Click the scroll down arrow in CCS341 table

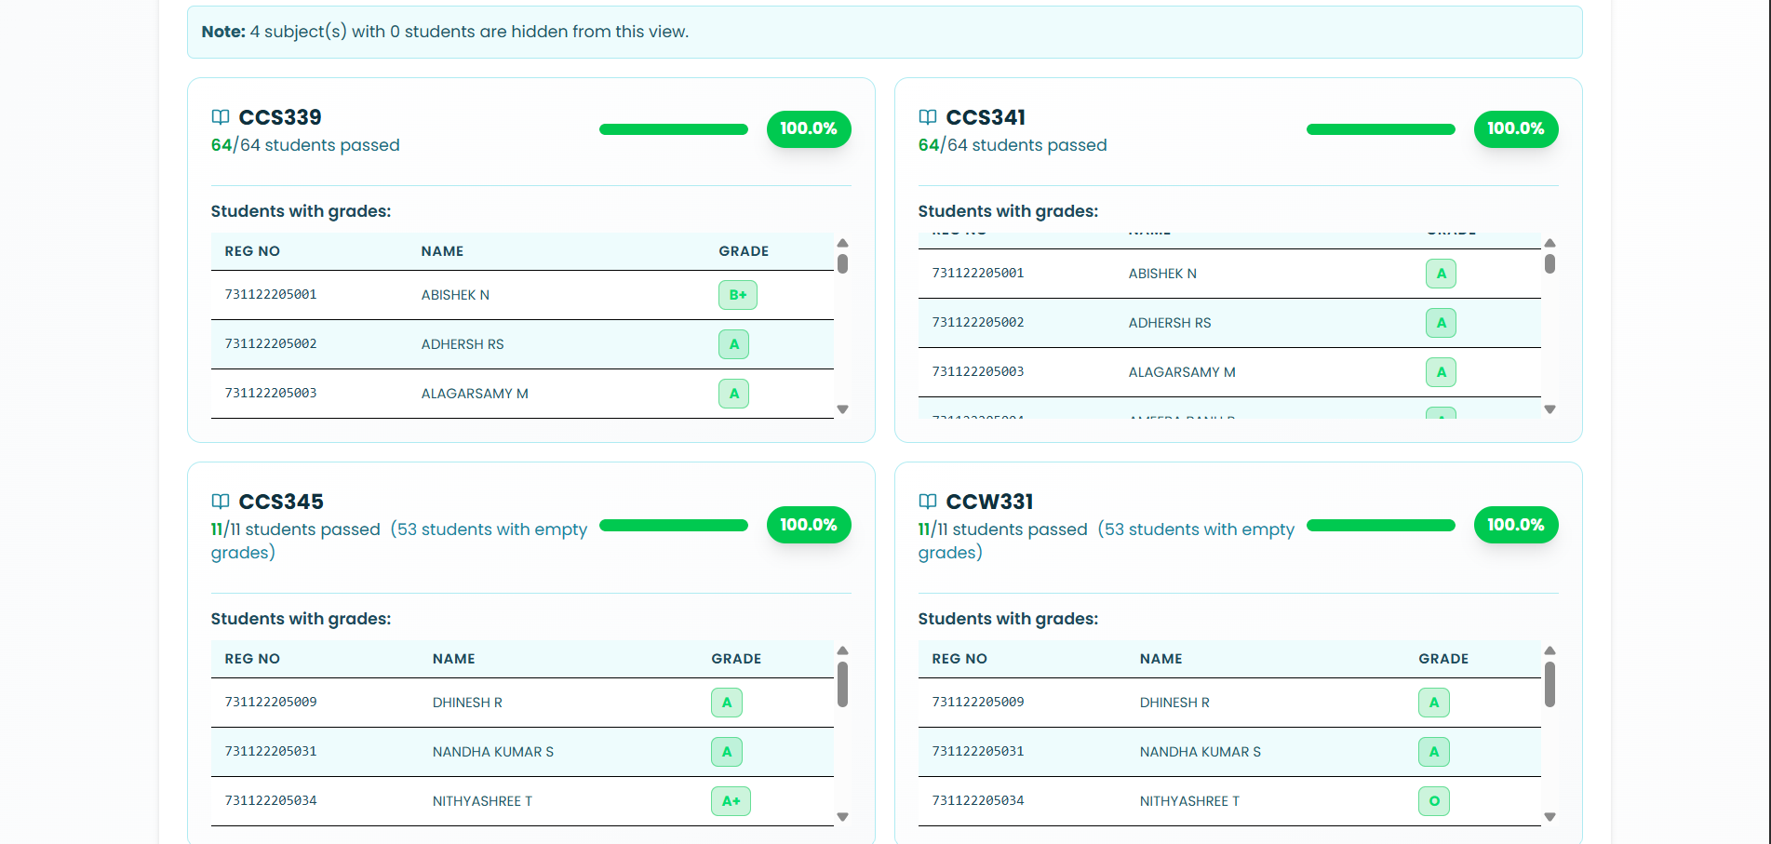coord(1550,409)
